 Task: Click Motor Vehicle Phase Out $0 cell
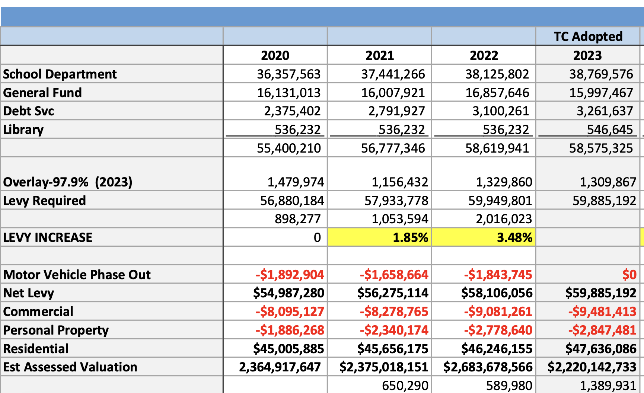(629, 275)
